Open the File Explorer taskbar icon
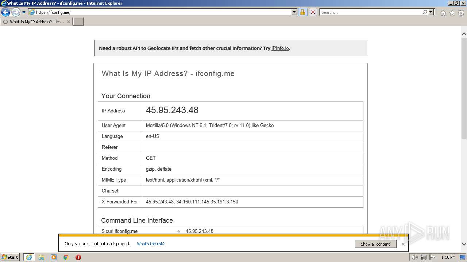 [41, 257]
